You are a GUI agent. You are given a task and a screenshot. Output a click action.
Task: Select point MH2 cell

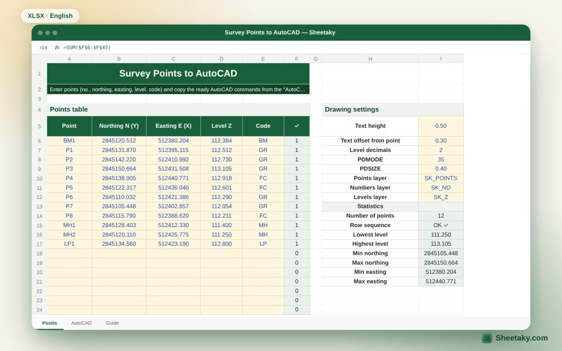pyautogui.click(x=69, y=235)
